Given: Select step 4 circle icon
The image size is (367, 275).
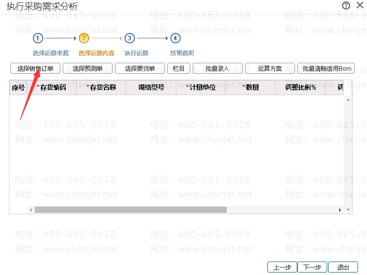Looking at the screenshot, I should click(175, 38).
